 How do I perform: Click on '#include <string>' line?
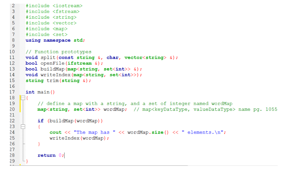point(51,17)
